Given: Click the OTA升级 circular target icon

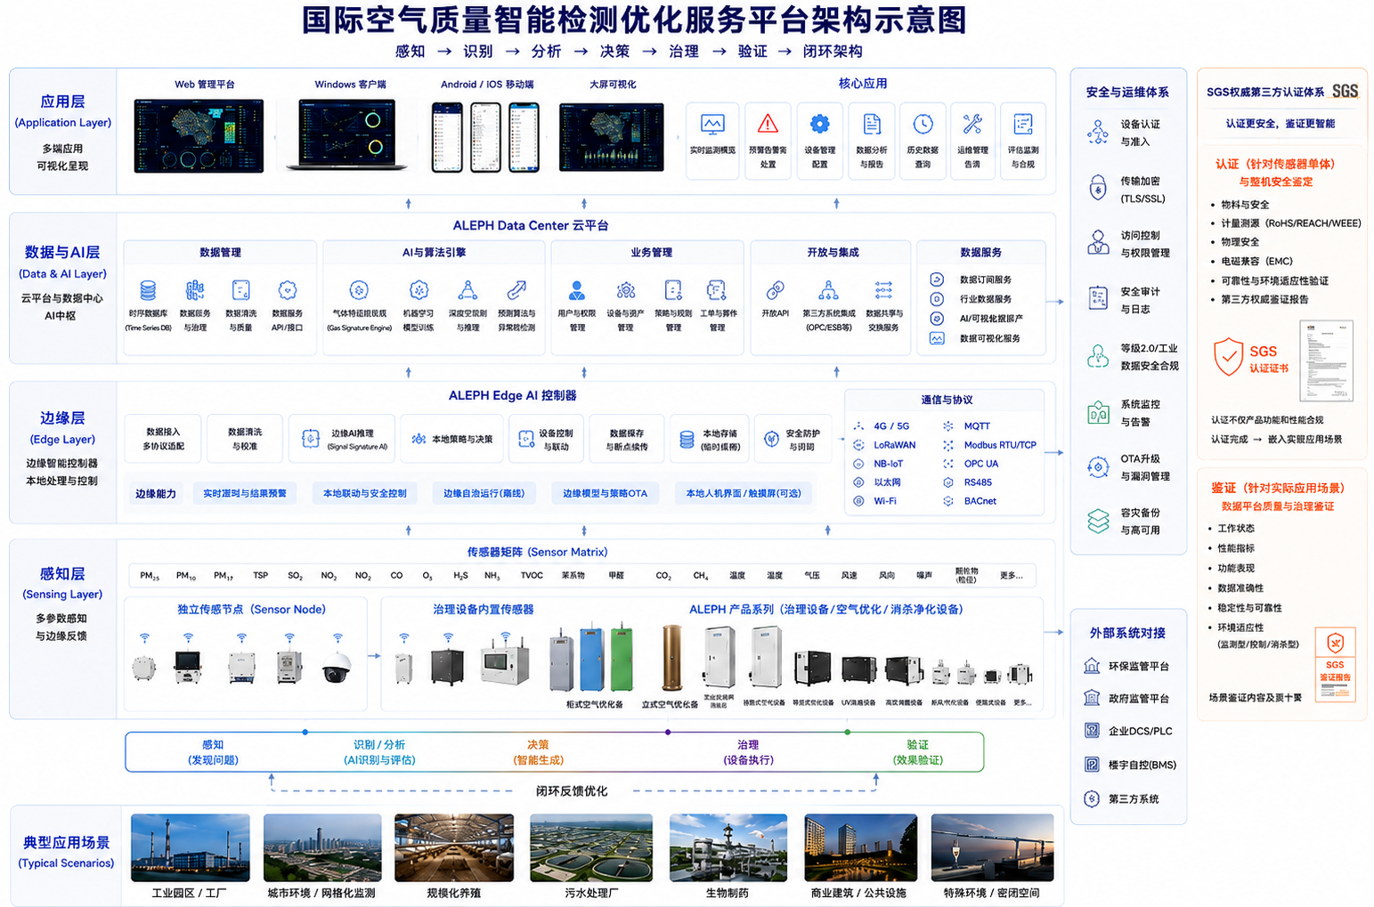Looking at the screenshot, I should pos(1098,466).
